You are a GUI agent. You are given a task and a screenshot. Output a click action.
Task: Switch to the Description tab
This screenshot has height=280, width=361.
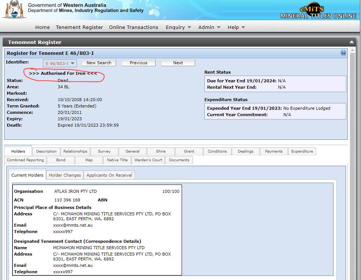coord(46,151)
